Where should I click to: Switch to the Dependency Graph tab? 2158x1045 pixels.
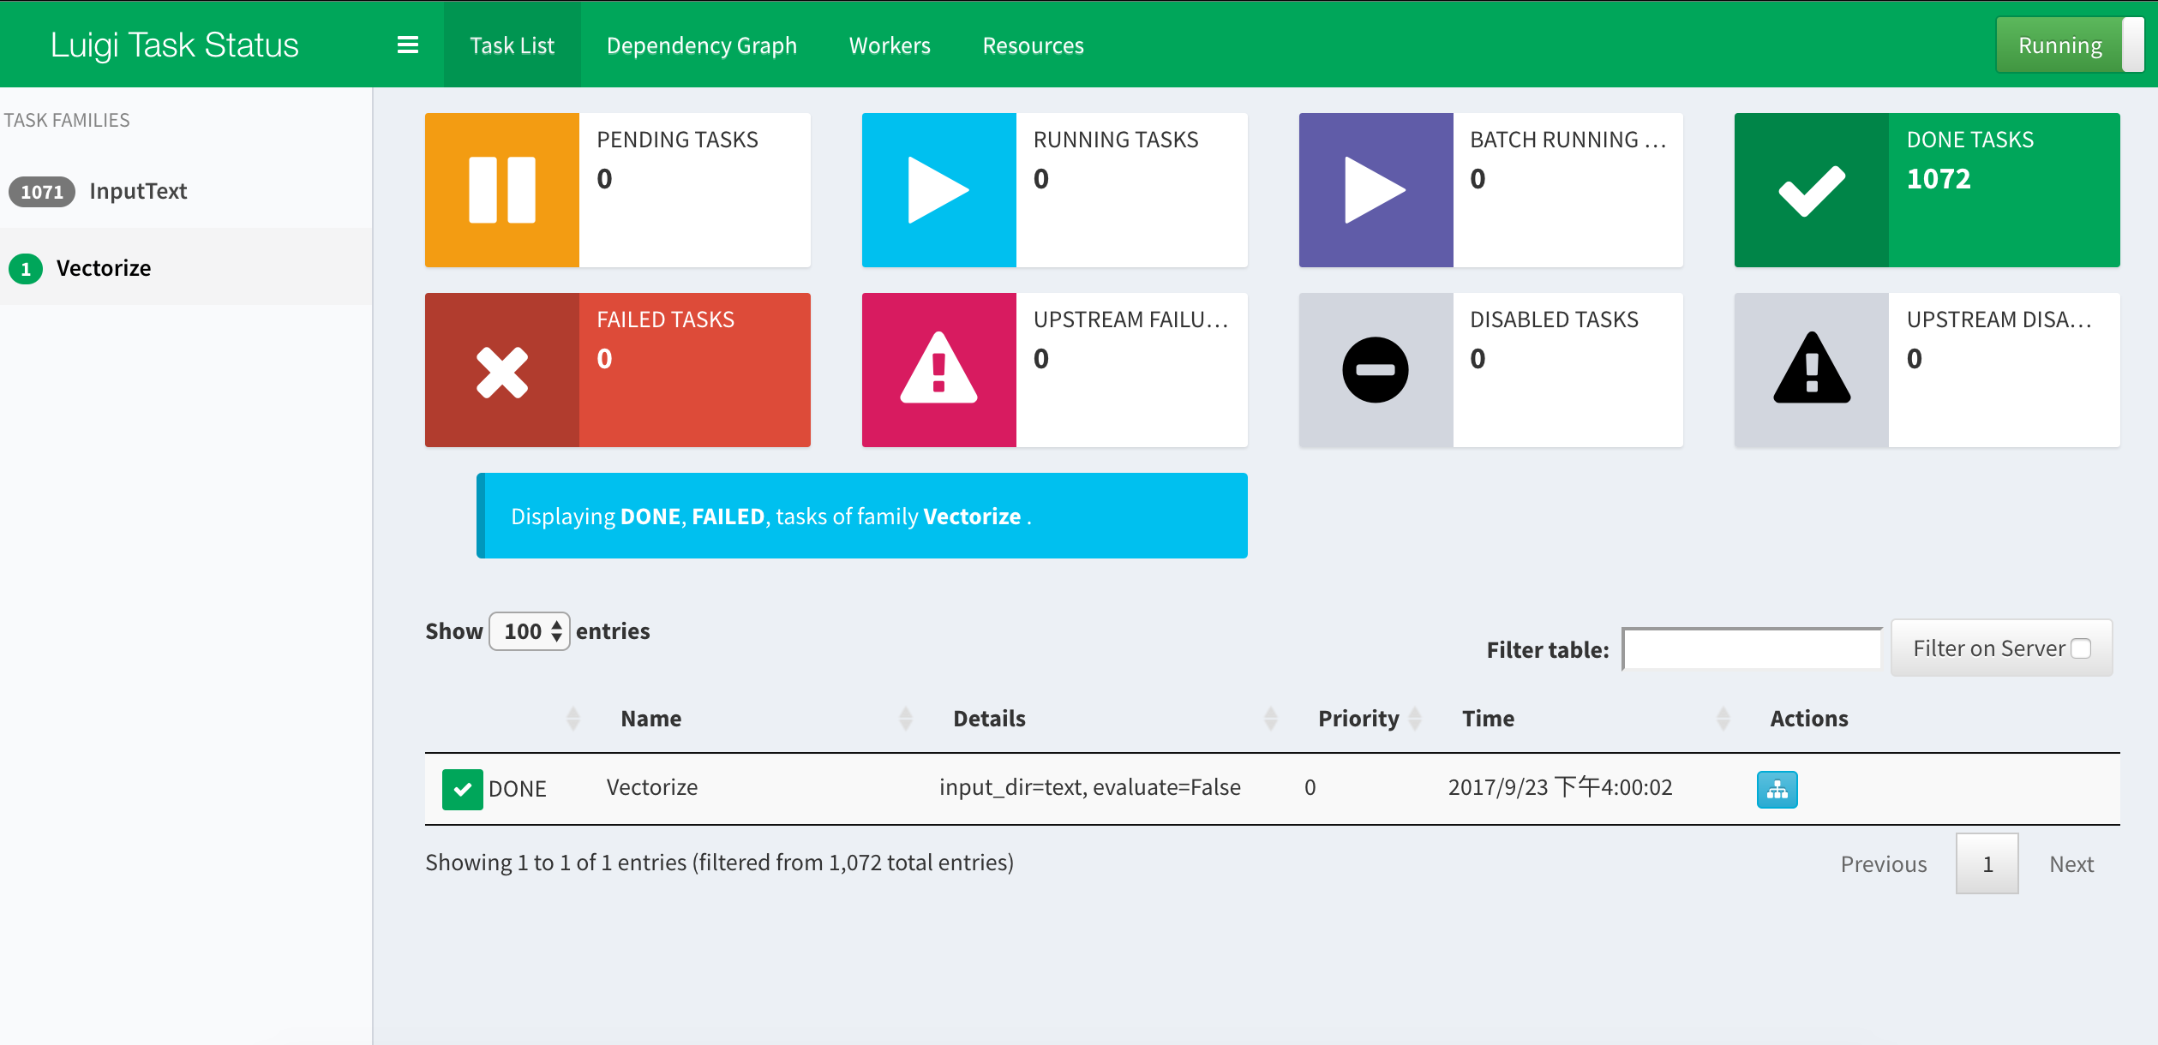pyautogui.click(x=701, y=45)
